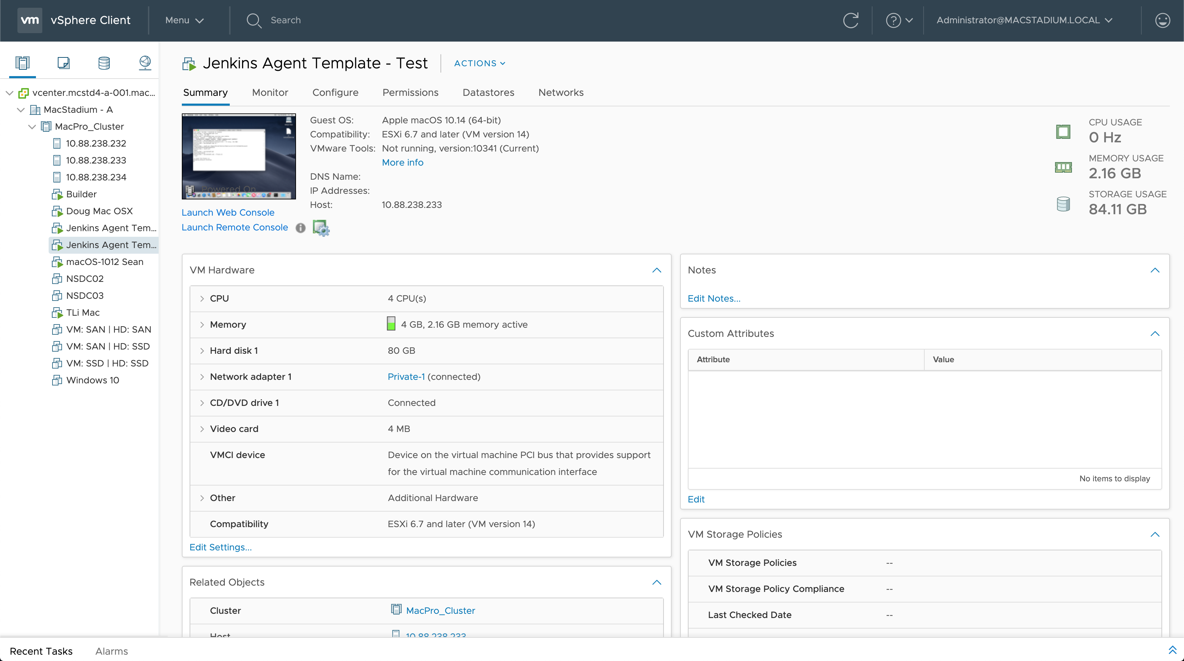Click the refresh icon in the top bar
This screenshot has width=1184, height=661.
tap(851, 20)
